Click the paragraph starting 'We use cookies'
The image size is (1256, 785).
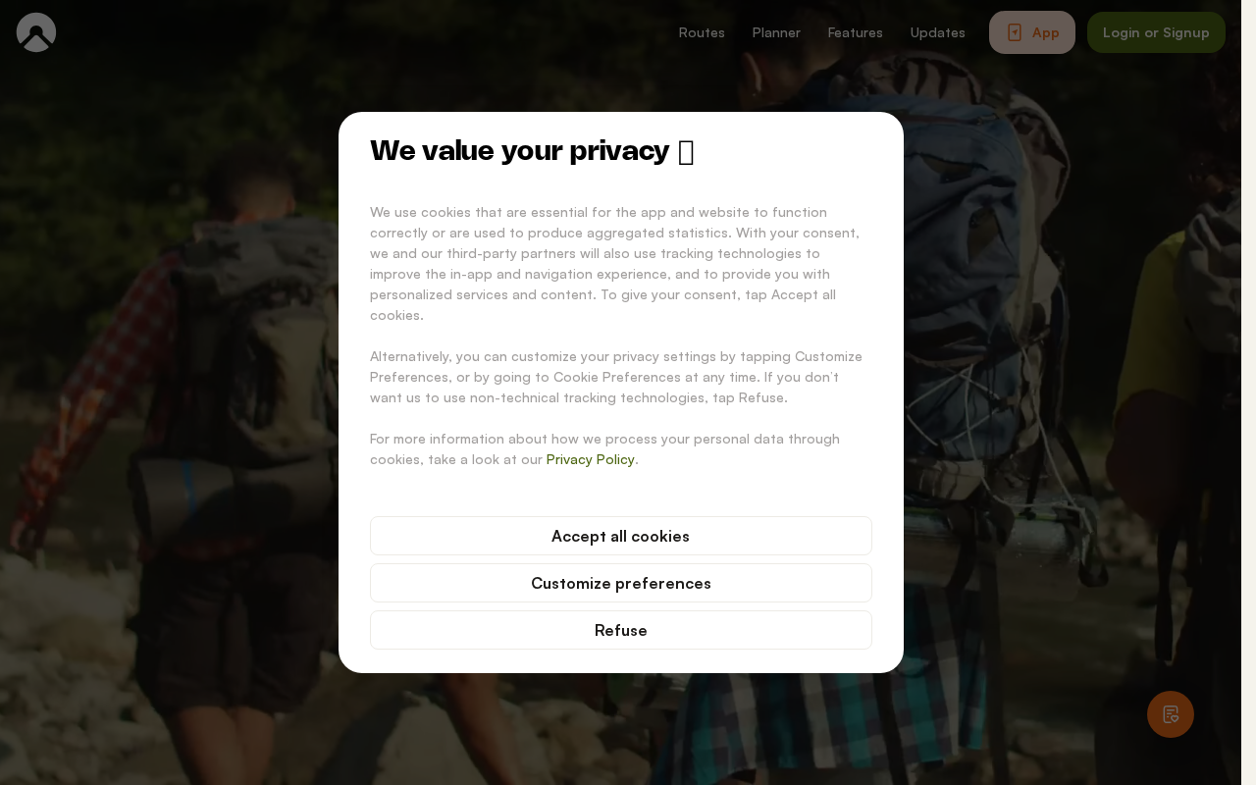[x=616, y=263]
